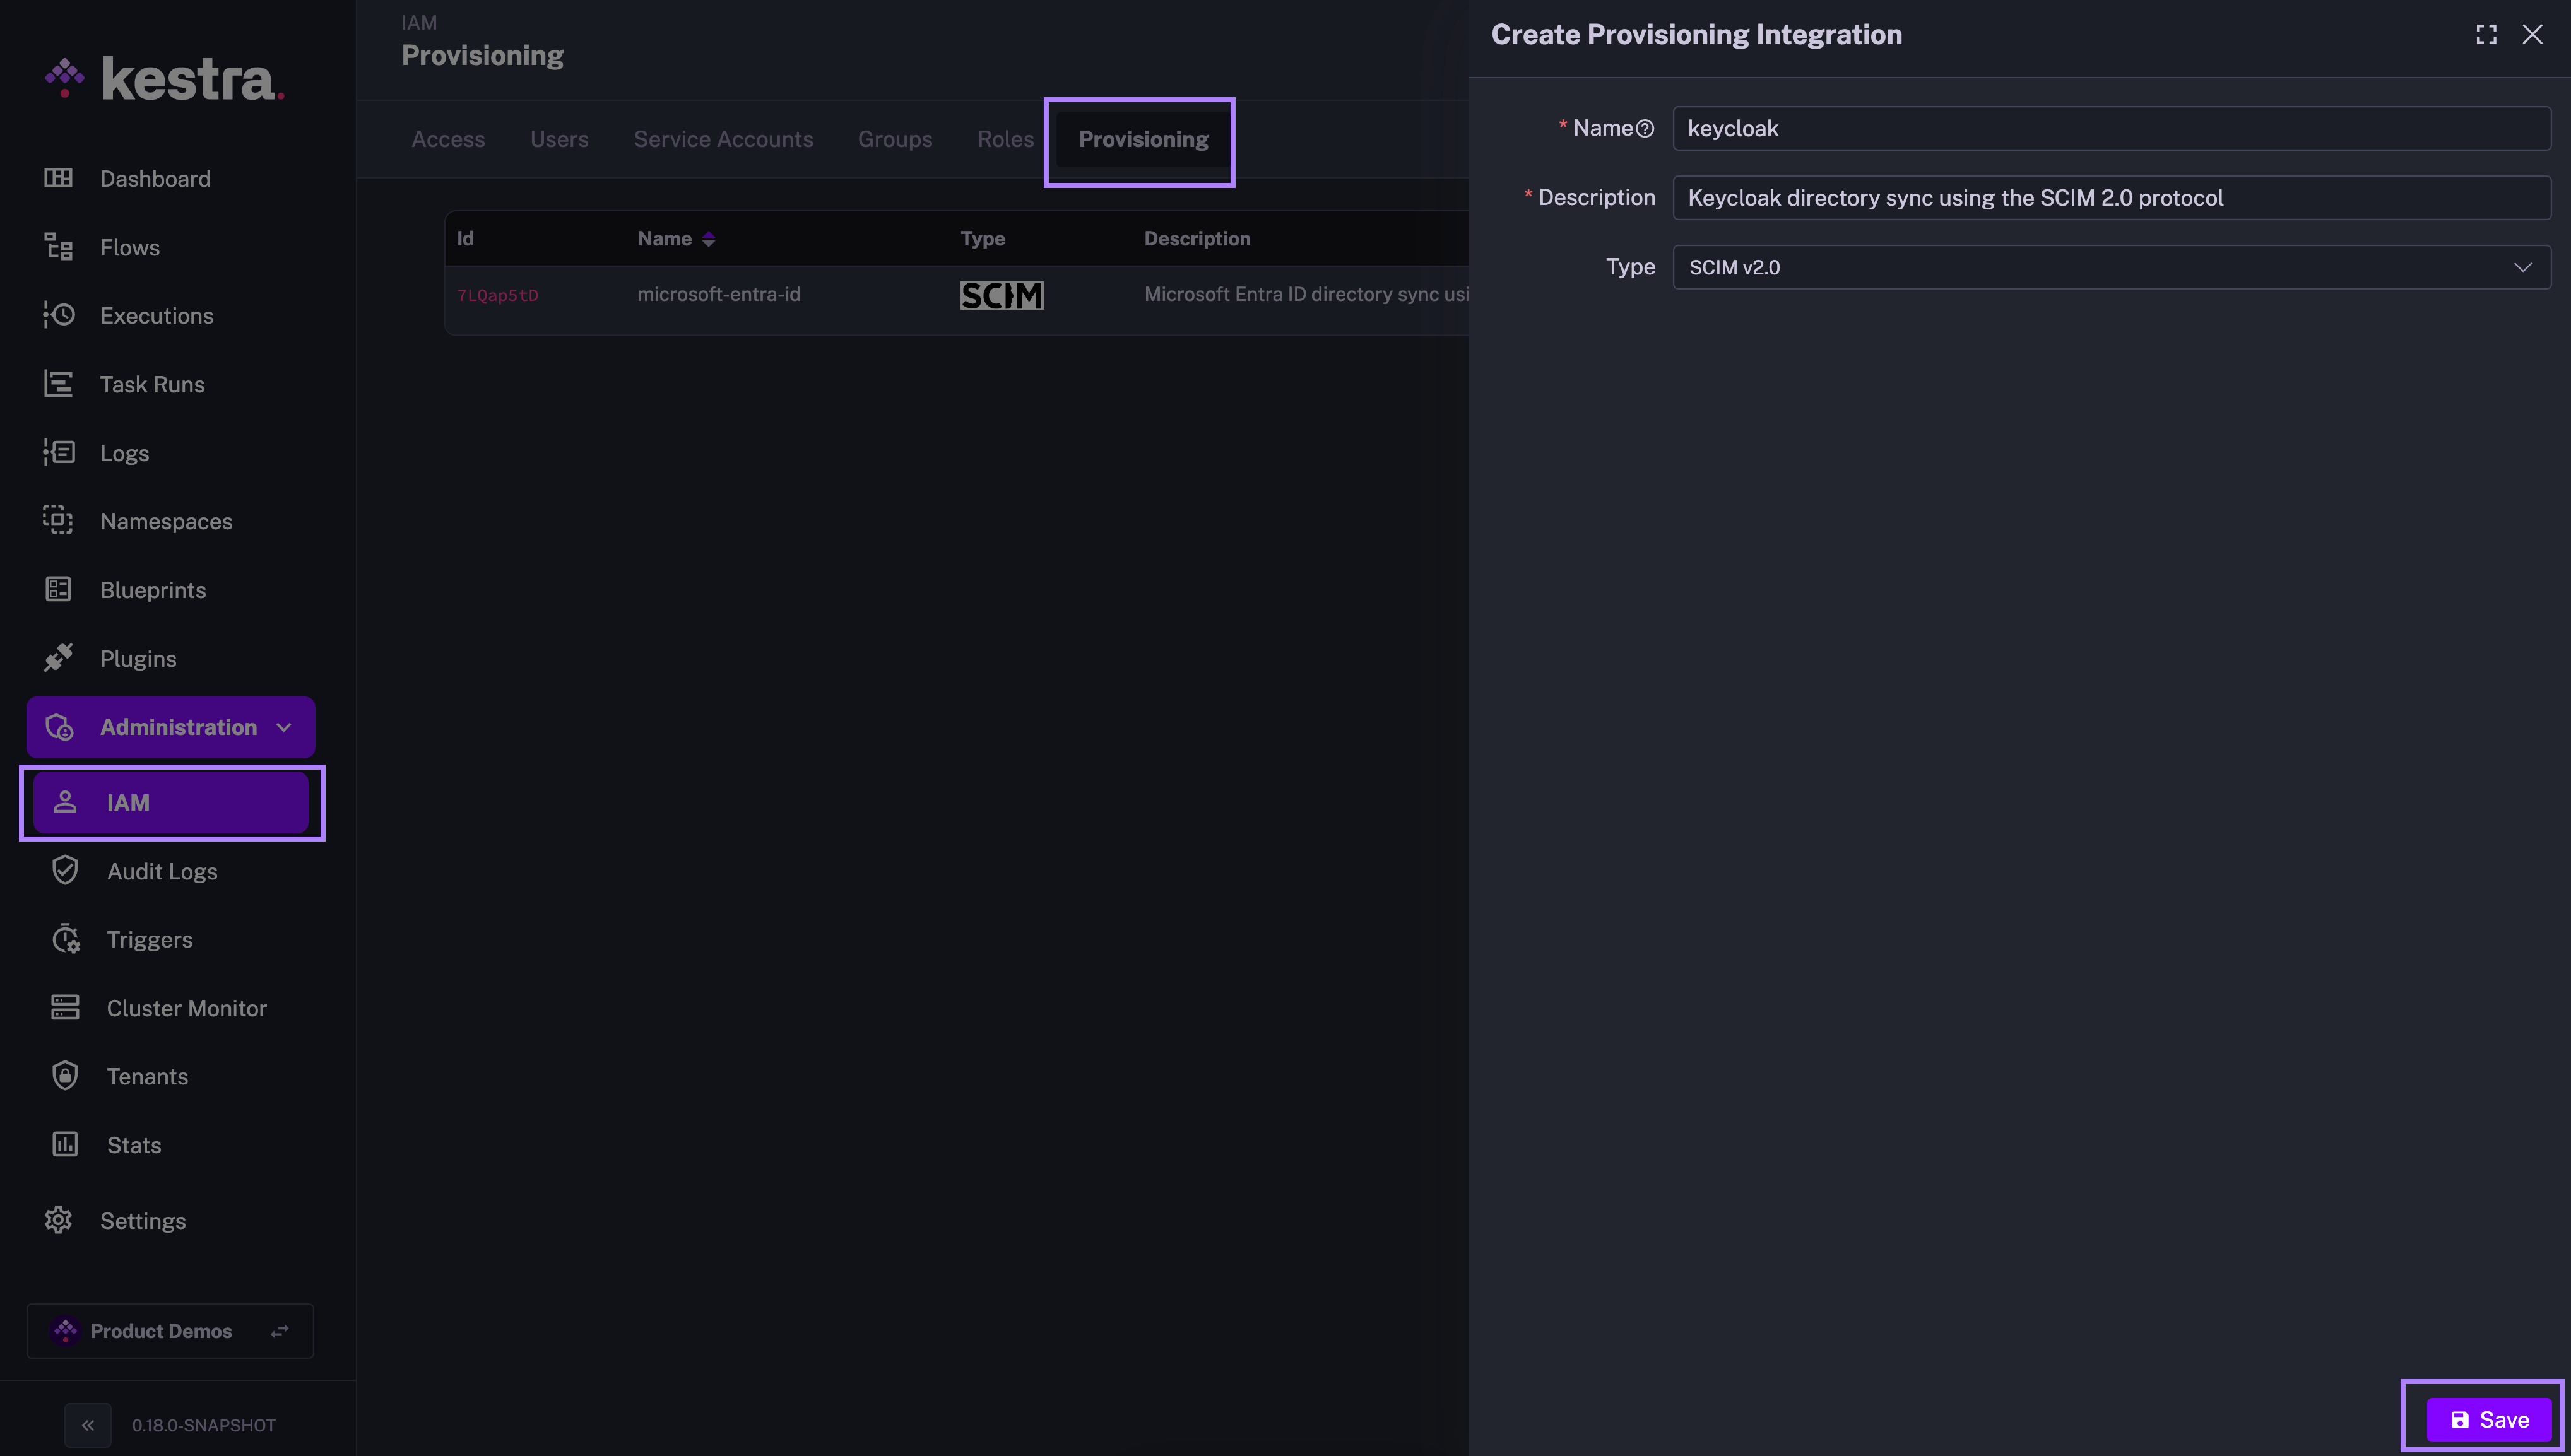
Task: Open the Executions history icon
Action: [58, 315]
